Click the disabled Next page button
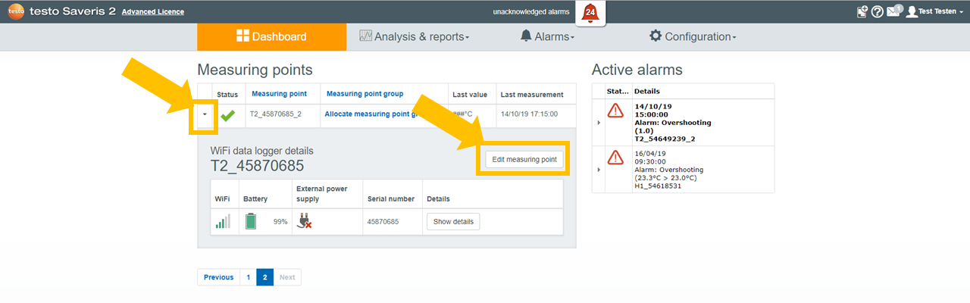 pyautogui.click(x=287, y=277)
